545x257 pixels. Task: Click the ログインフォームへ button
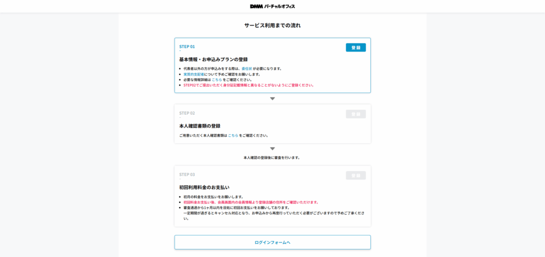click(x=272, y=243)
